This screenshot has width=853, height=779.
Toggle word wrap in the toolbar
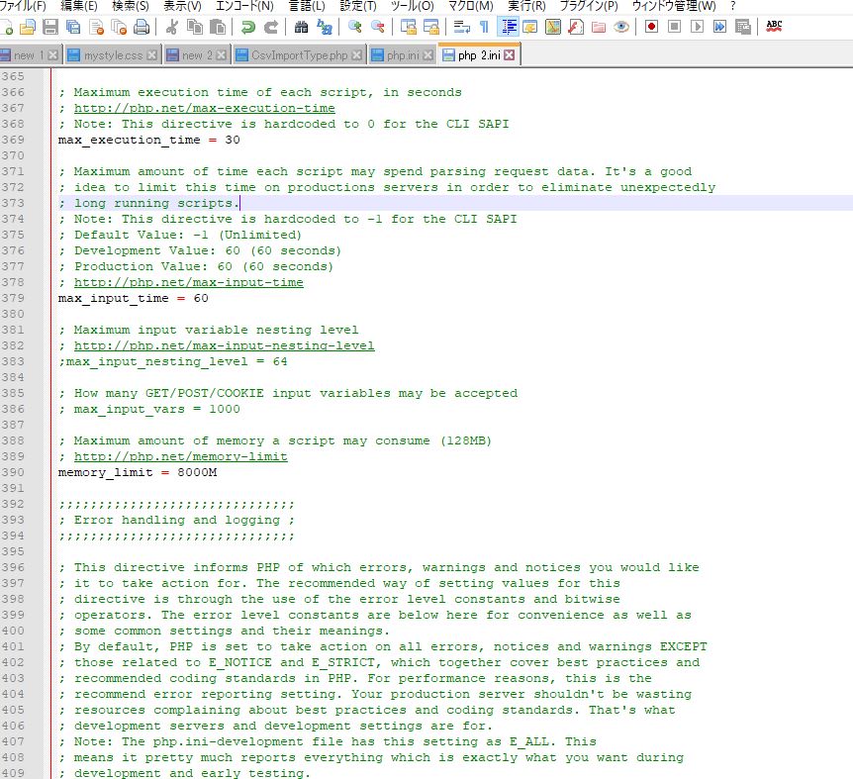pyautogui.click(x=461, y=27)
